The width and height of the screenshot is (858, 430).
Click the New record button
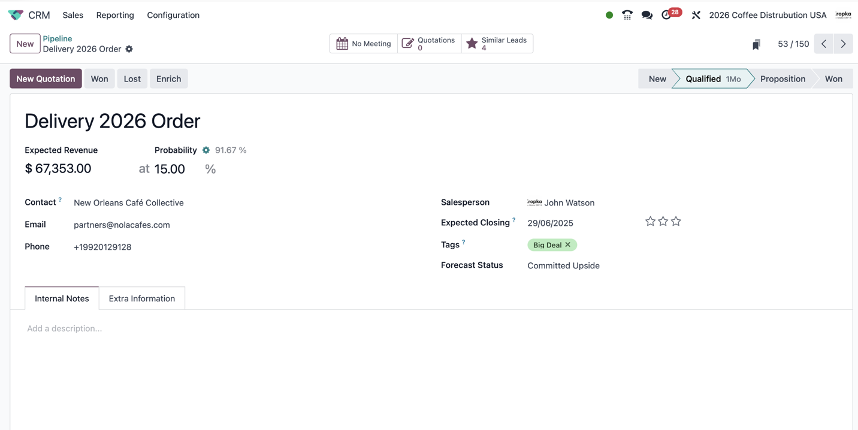point(25,44)
